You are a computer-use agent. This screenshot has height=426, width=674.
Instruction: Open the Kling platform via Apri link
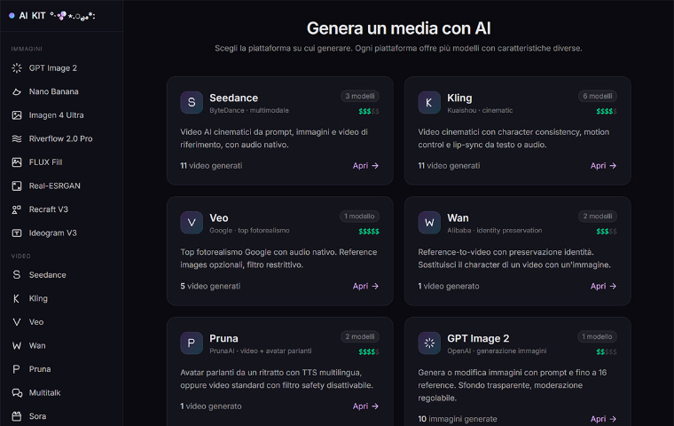click(x=604, y=166)
